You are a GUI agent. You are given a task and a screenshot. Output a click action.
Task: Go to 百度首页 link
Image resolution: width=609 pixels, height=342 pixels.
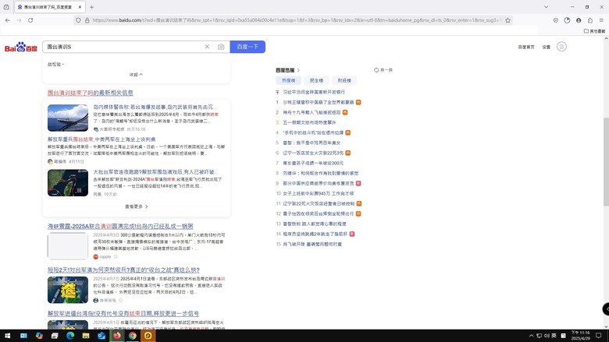click(526, 47)
